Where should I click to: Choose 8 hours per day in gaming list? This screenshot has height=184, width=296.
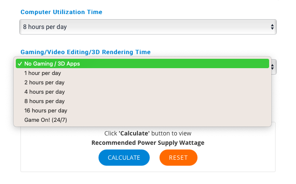coord(44,101)
